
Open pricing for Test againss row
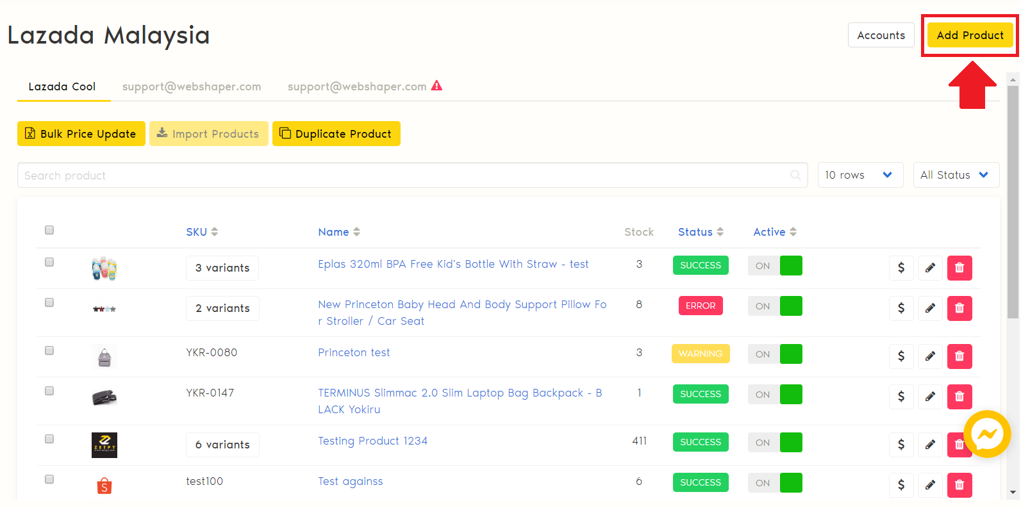pos(901,485)
